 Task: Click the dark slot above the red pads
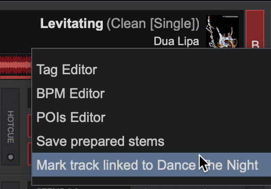[30, 98]
